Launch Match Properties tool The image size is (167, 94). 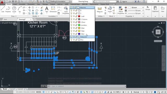point(121,10)
